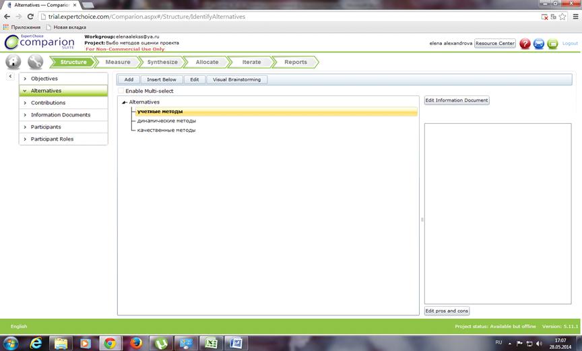Open the red Help question mark icon
Screen dimensions: 582x351
(525, 44)
